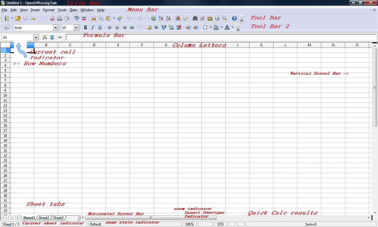The height and width of the screenshot is (227, 378).
Task: Click the 100% zoom status field
Action: point(190,224)
